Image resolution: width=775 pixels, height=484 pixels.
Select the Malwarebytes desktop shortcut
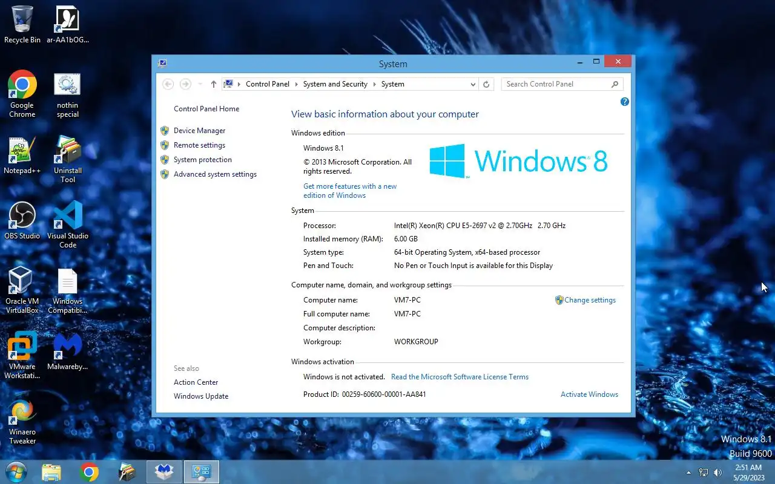68,352
